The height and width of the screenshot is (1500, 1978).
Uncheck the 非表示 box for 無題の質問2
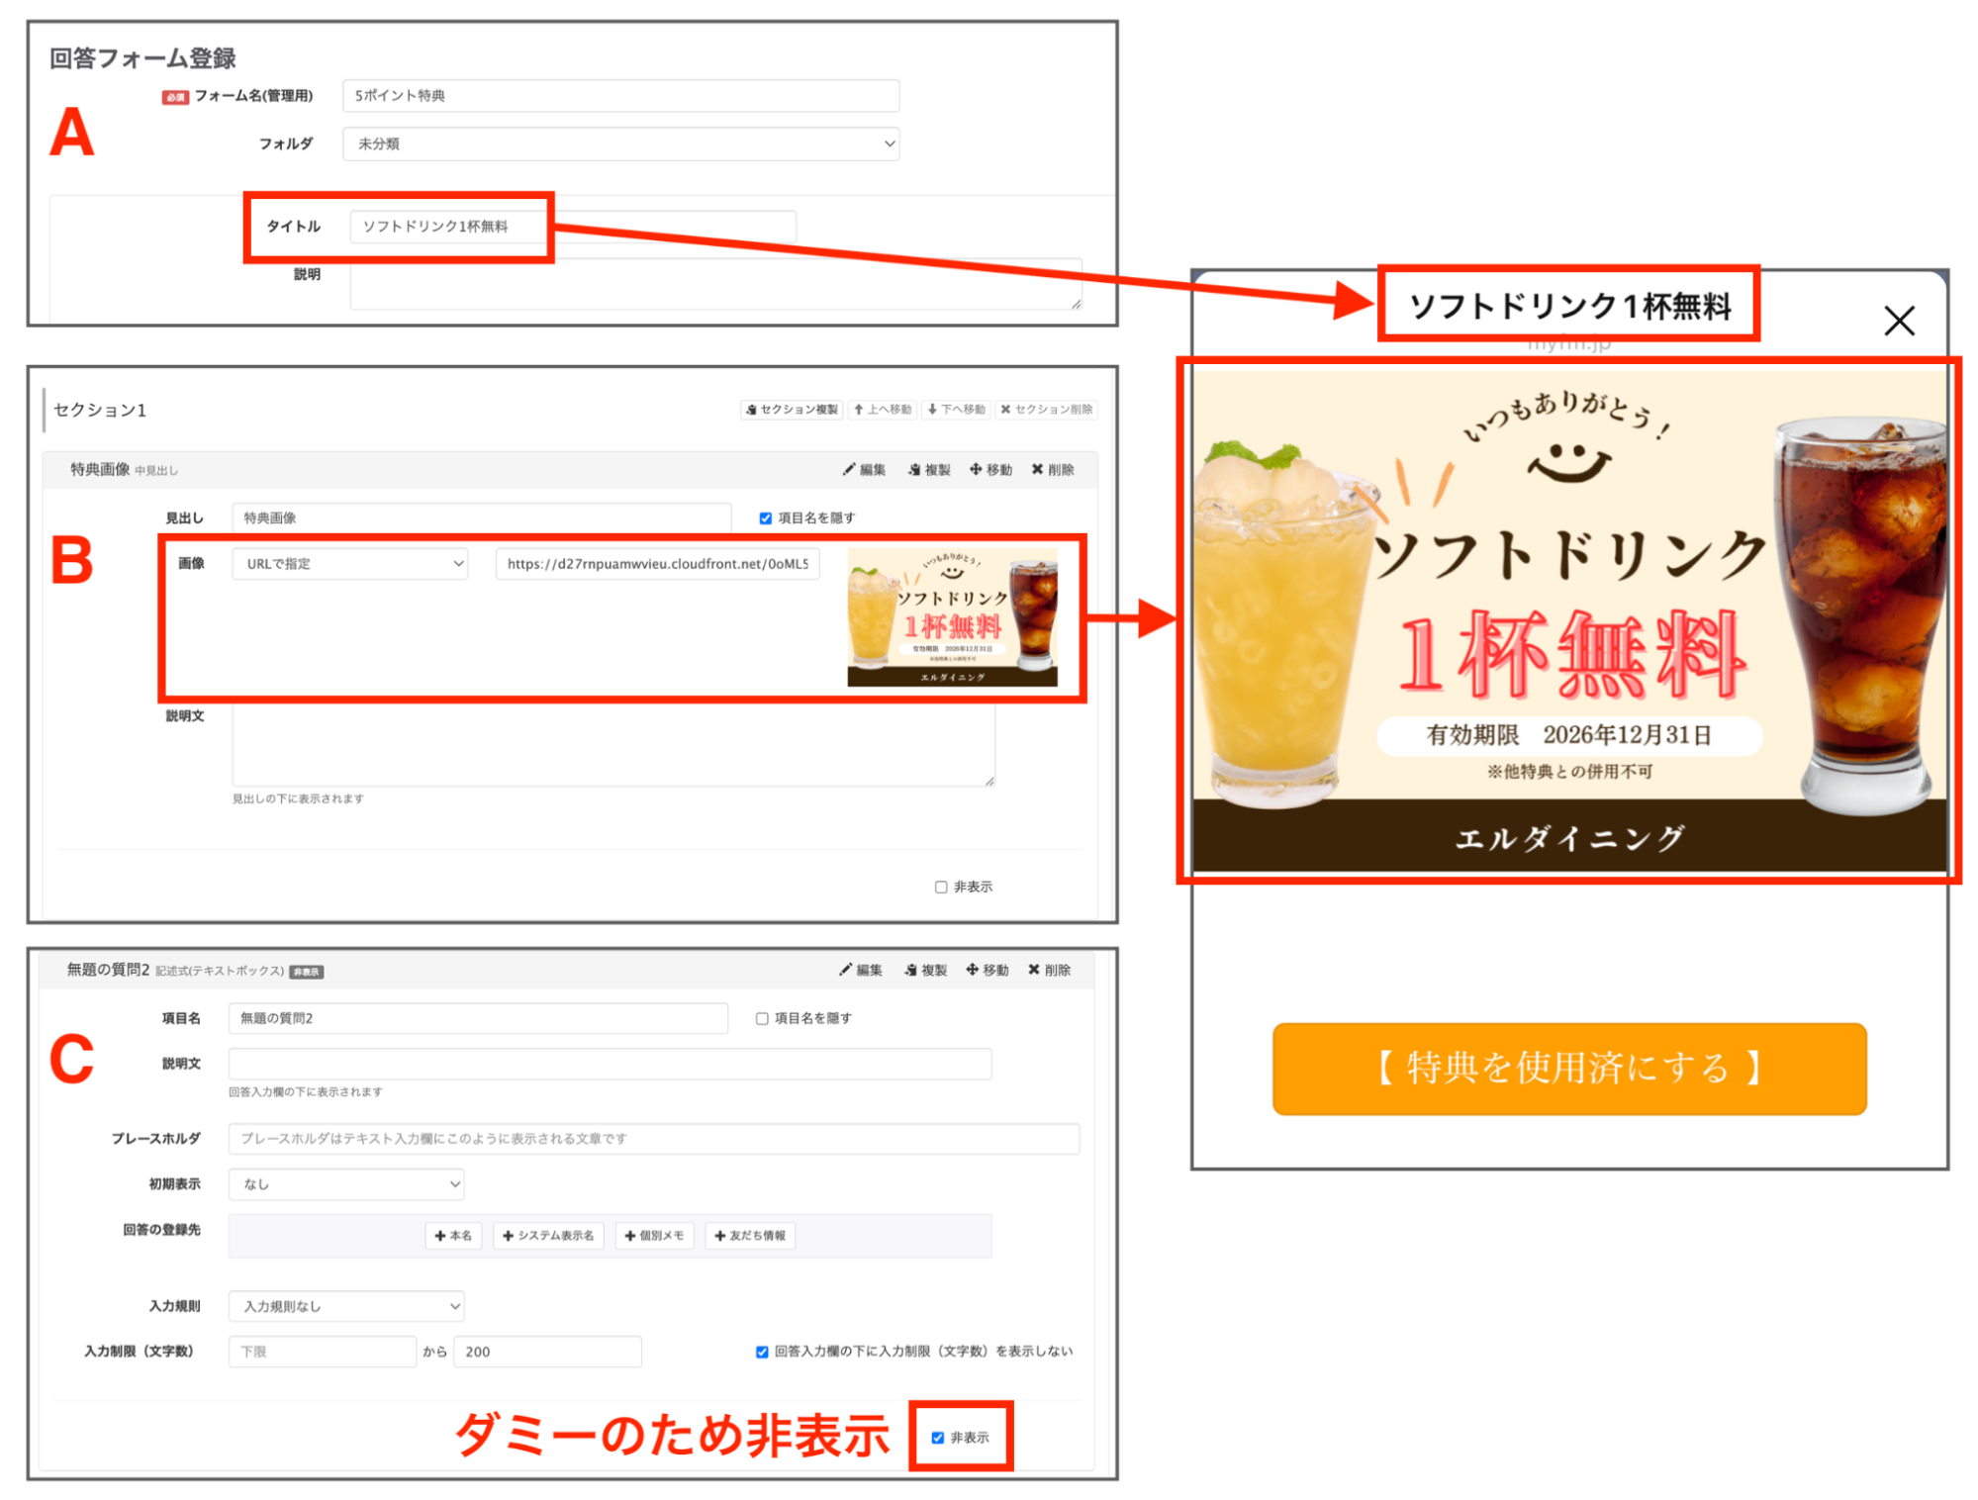pyautogui.click(x=937, y=1438)
